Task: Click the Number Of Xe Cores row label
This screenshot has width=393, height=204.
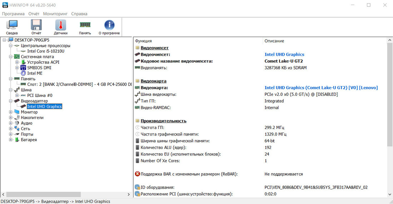Action: [x=160, y=161]
